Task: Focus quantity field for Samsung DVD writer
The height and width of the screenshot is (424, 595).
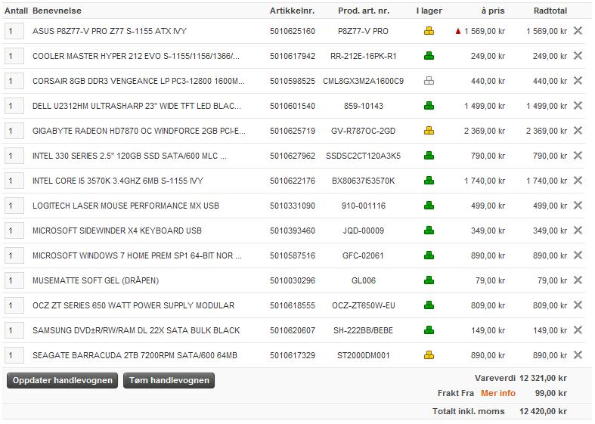Action: (x=14, y=330)
